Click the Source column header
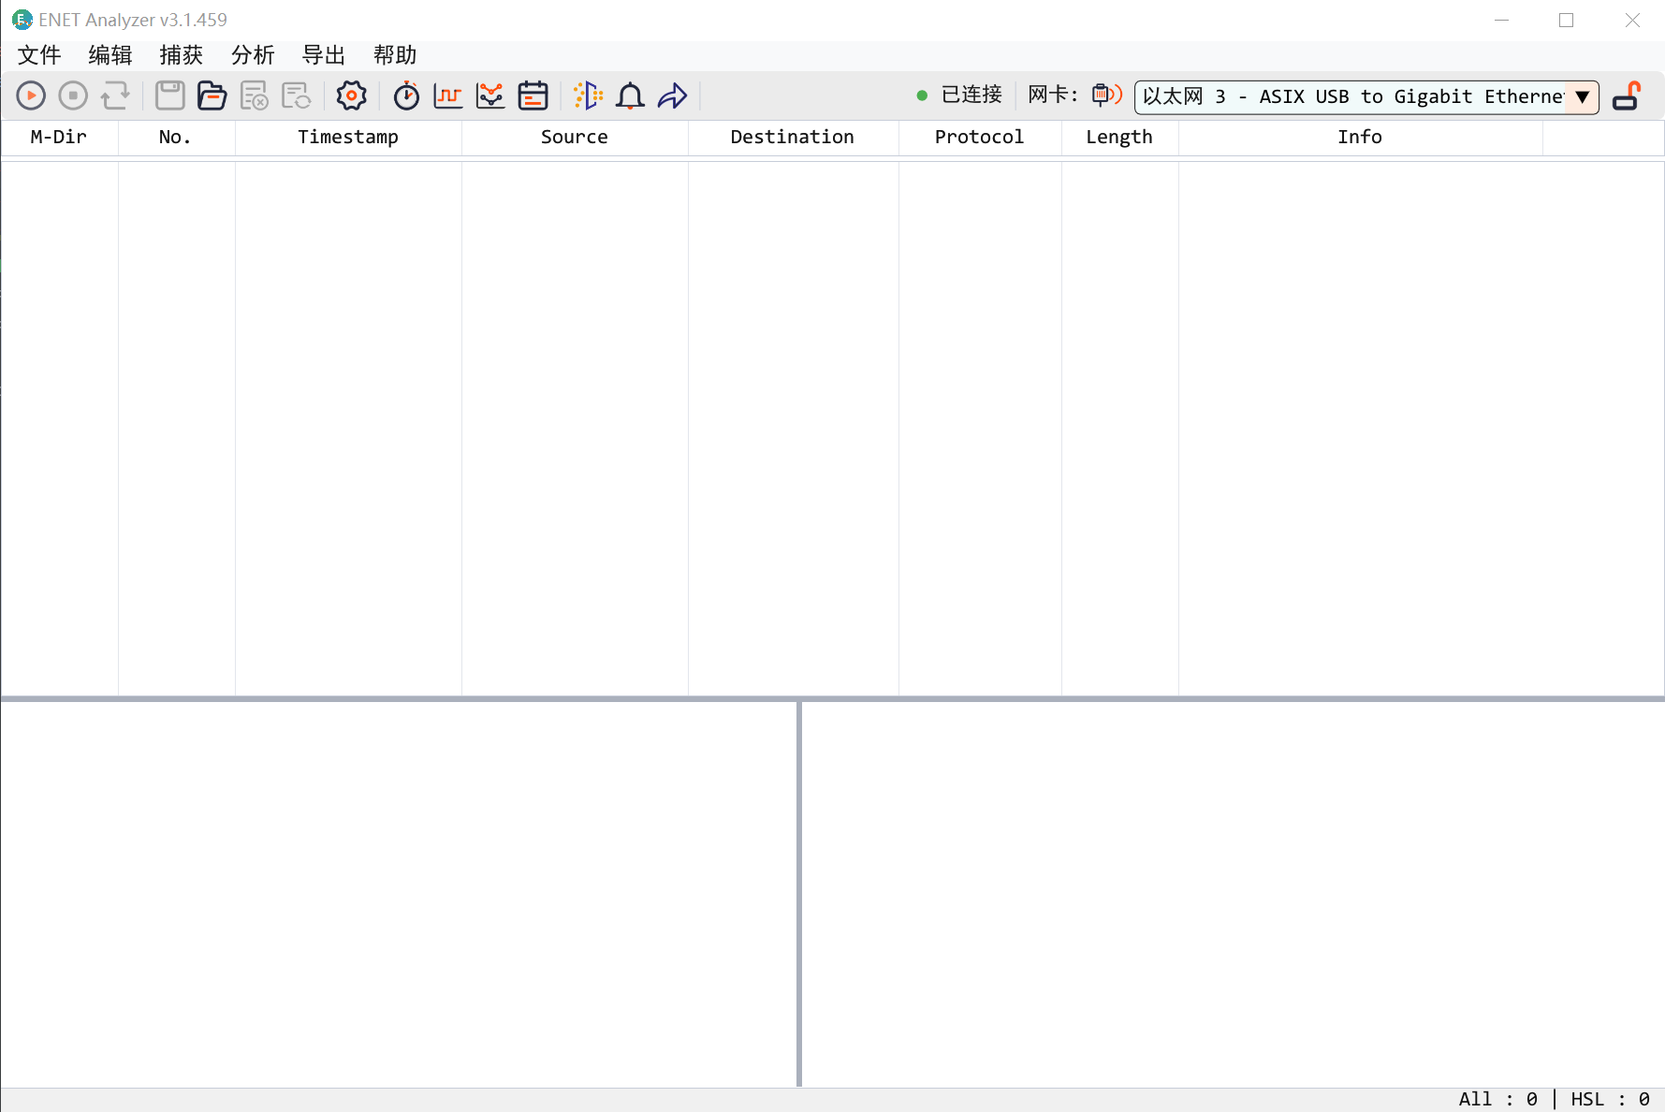Image resolution: width=1665 pixels, height=1112 pixels. point(575,137)
